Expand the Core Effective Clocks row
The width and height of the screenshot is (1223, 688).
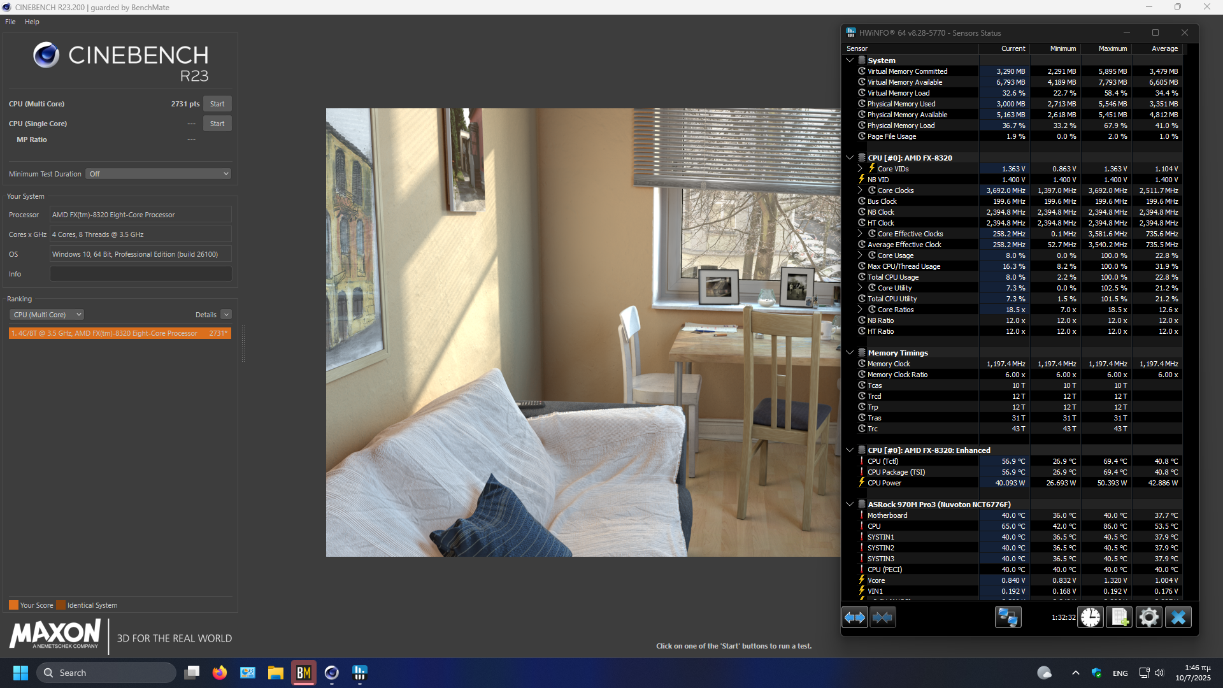pos(860,234)
